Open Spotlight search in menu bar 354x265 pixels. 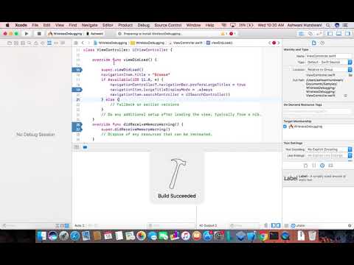pos(328,25)
